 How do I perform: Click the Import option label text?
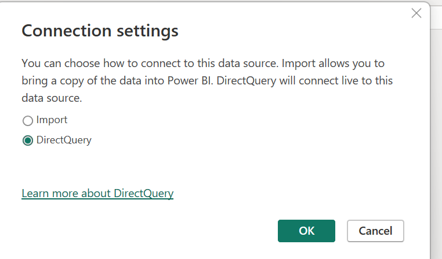(52, 120)
